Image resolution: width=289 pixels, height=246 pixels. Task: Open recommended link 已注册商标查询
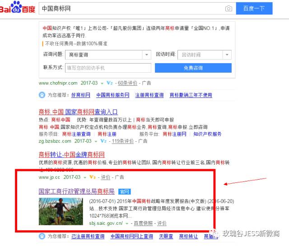88,236
